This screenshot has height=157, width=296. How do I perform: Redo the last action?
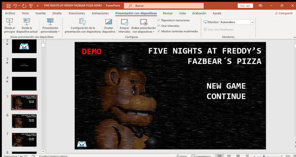coord(24,6)
